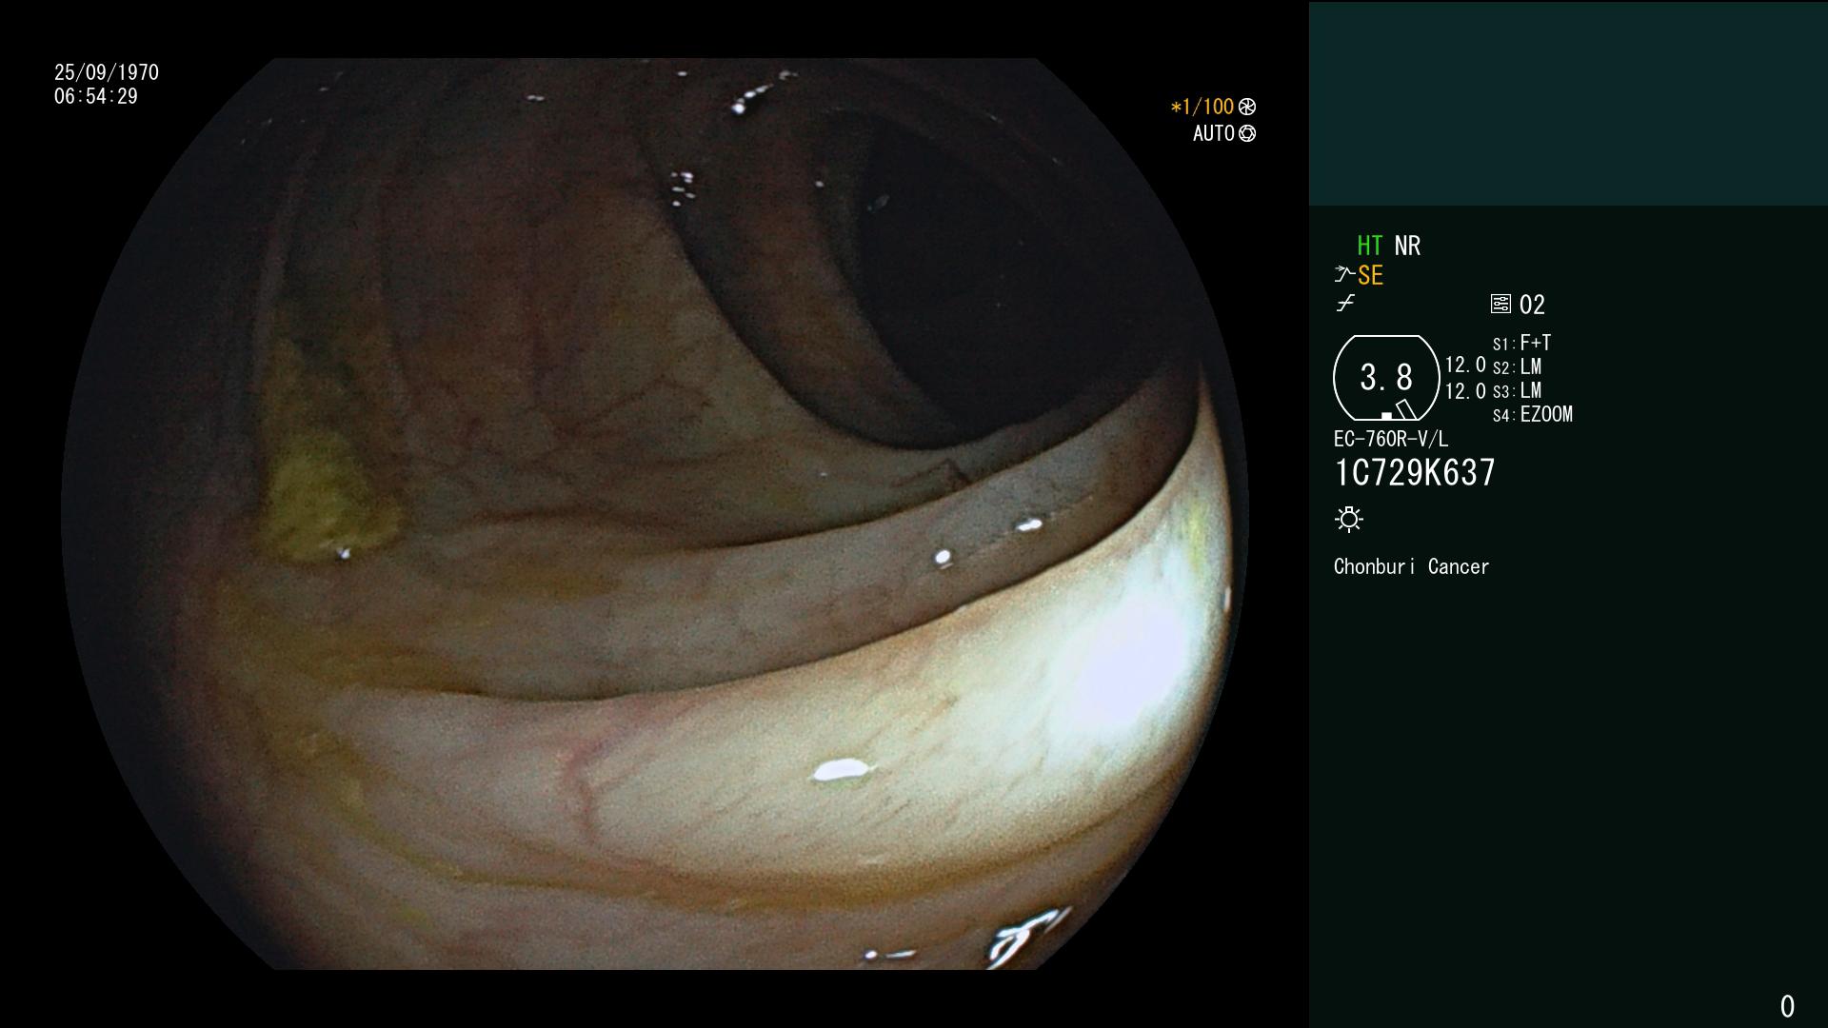Click the green HT indicator

click(x=1369, y=246)
